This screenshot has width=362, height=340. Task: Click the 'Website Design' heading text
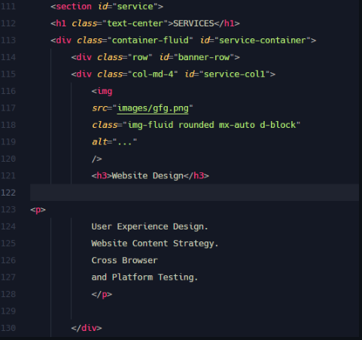[x=148, y=176]
